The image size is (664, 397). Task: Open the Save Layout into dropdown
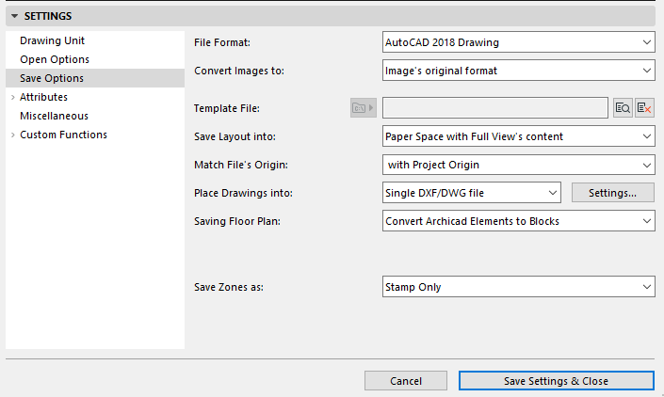click(518, 136)
